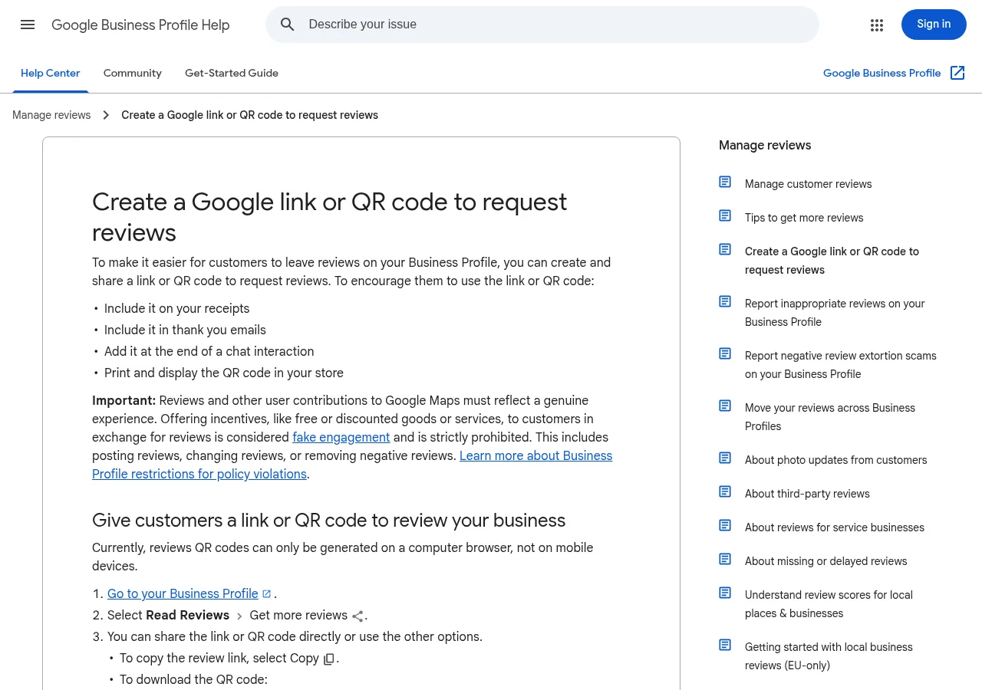
Task: Open About reviews for service businesses
Action: click(835, 527)
